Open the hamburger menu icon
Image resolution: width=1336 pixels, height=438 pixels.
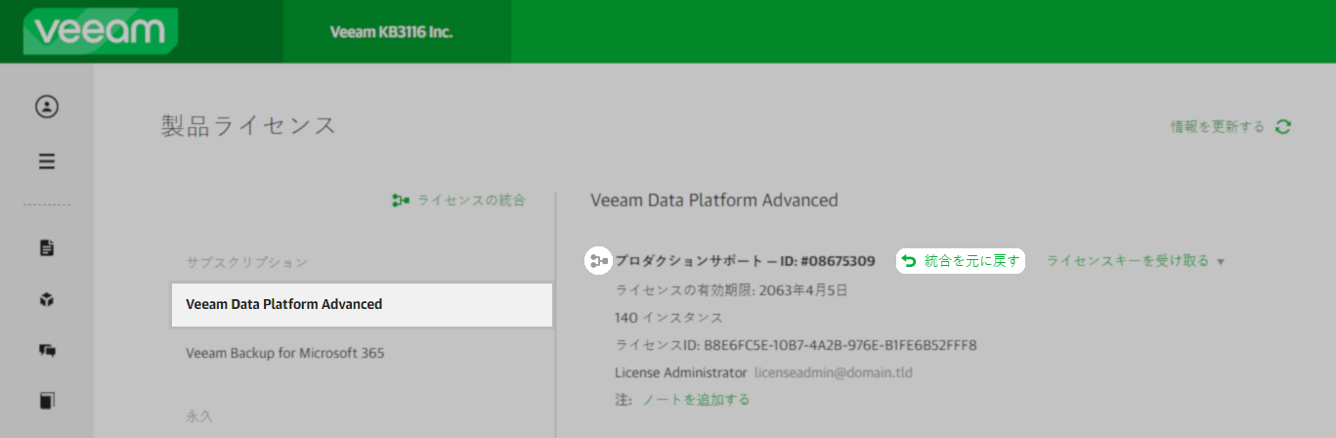tap(47, 161)
